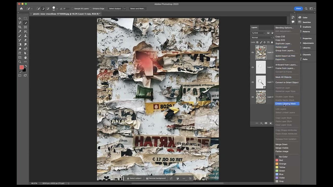
Task: Toggle lock transparent pixels
Action: click(257, 42)
